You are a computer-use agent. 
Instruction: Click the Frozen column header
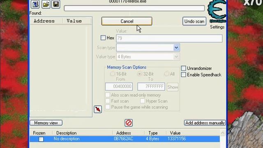[x=39, y=133]
